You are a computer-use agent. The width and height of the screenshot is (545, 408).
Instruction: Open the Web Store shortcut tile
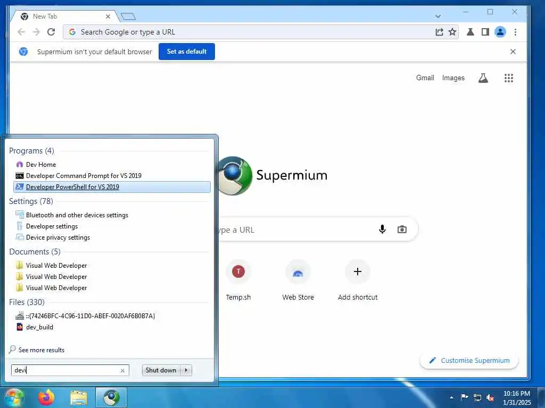click(298, 280)
